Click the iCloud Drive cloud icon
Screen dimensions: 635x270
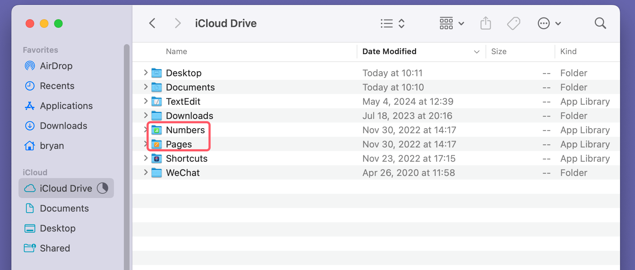[x=30, y=188]
